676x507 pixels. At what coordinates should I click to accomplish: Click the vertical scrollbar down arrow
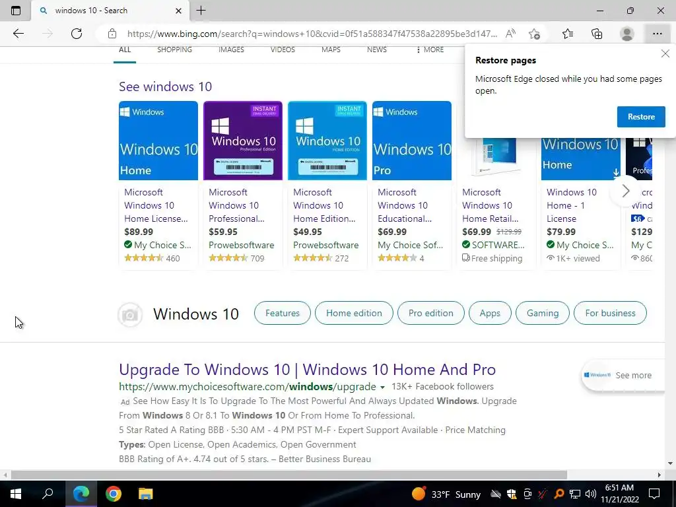tap(670, 463)
